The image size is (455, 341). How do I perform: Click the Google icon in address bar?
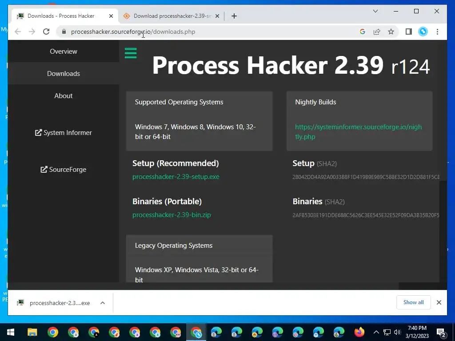[363, 32]
